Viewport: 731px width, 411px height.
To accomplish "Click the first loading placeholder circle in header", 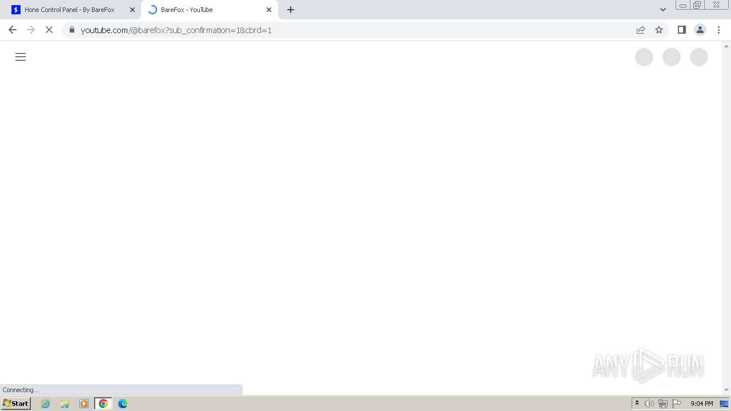I will click(644, 57).
